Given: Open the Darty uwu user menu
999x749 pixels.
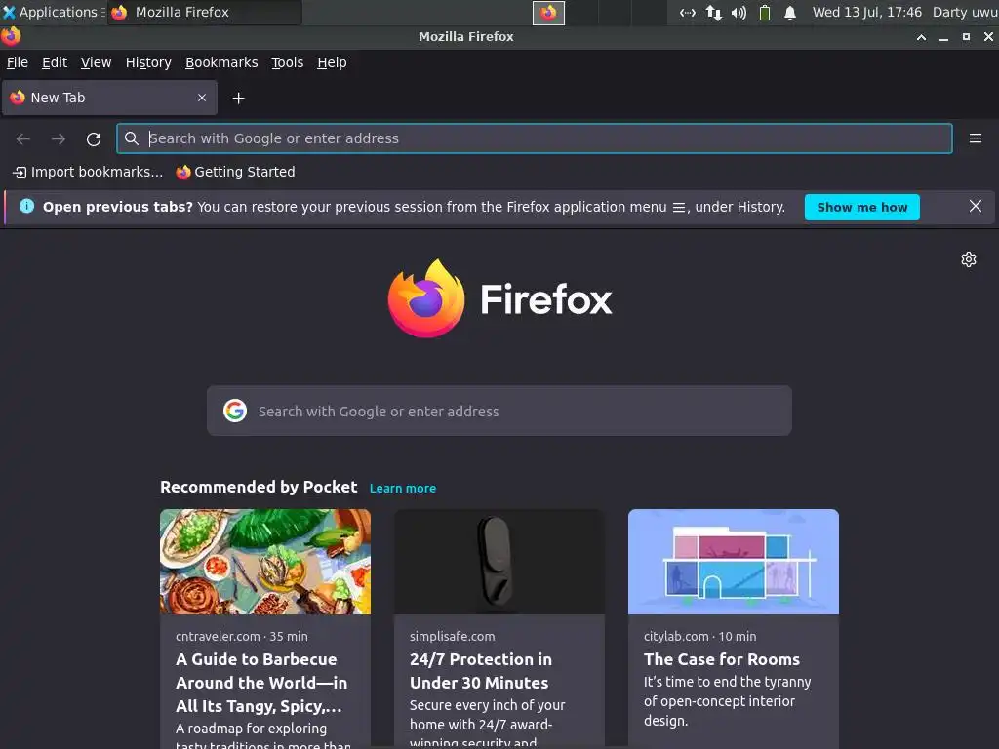Looking at the screenshot, I should coord(965,12).
